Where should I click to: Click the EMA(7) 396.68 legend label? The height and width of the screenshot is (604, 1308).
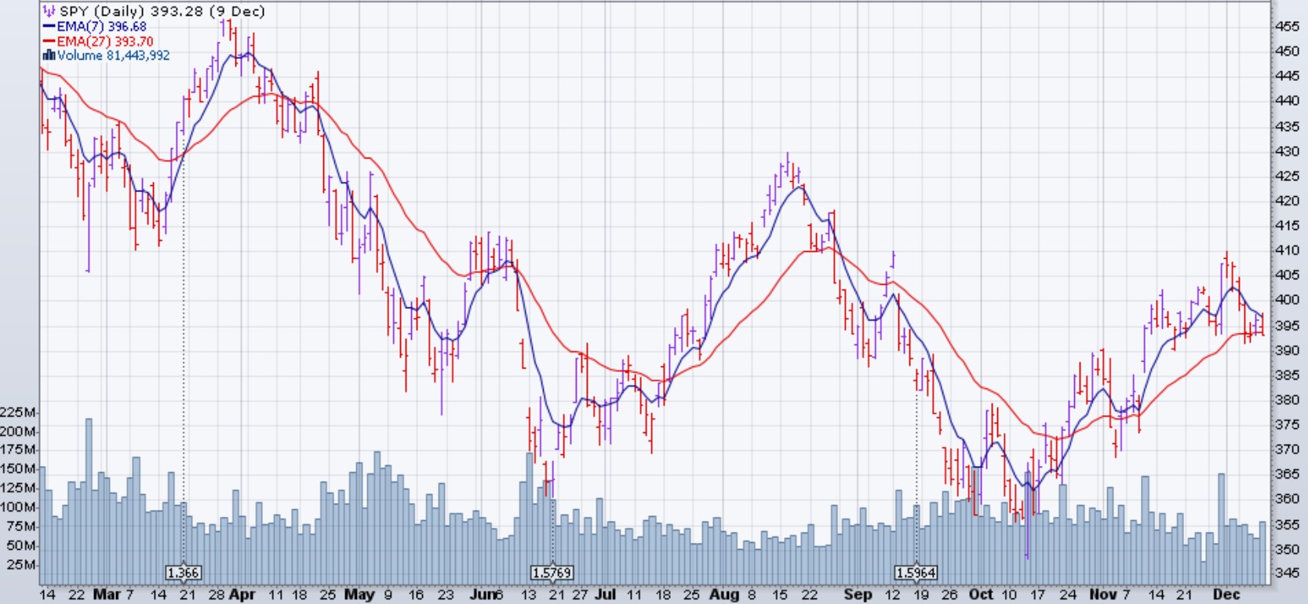coord(101,27)
